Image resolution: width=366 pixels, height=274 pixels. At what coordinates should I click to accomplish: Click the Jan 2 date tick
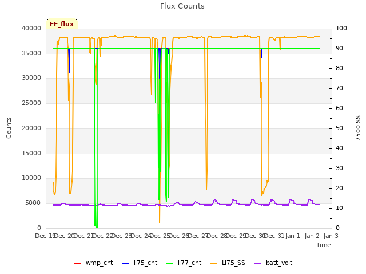click(312, 236)
